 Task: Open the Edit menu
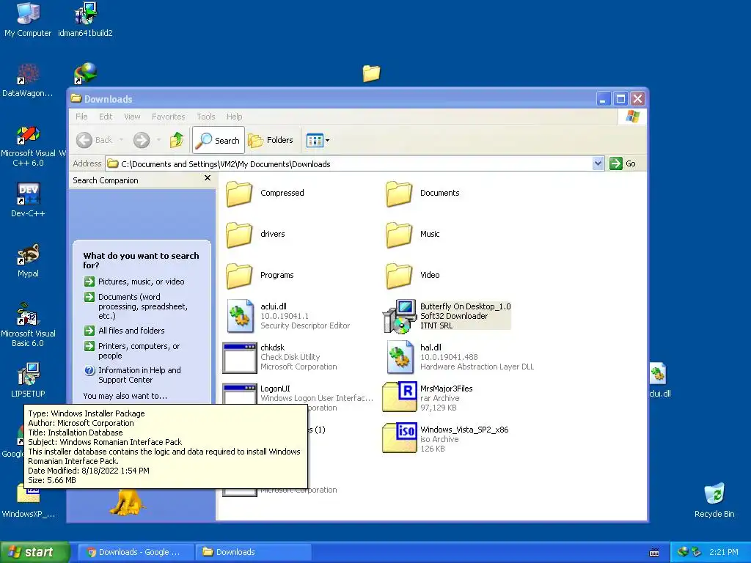[106, 117]
